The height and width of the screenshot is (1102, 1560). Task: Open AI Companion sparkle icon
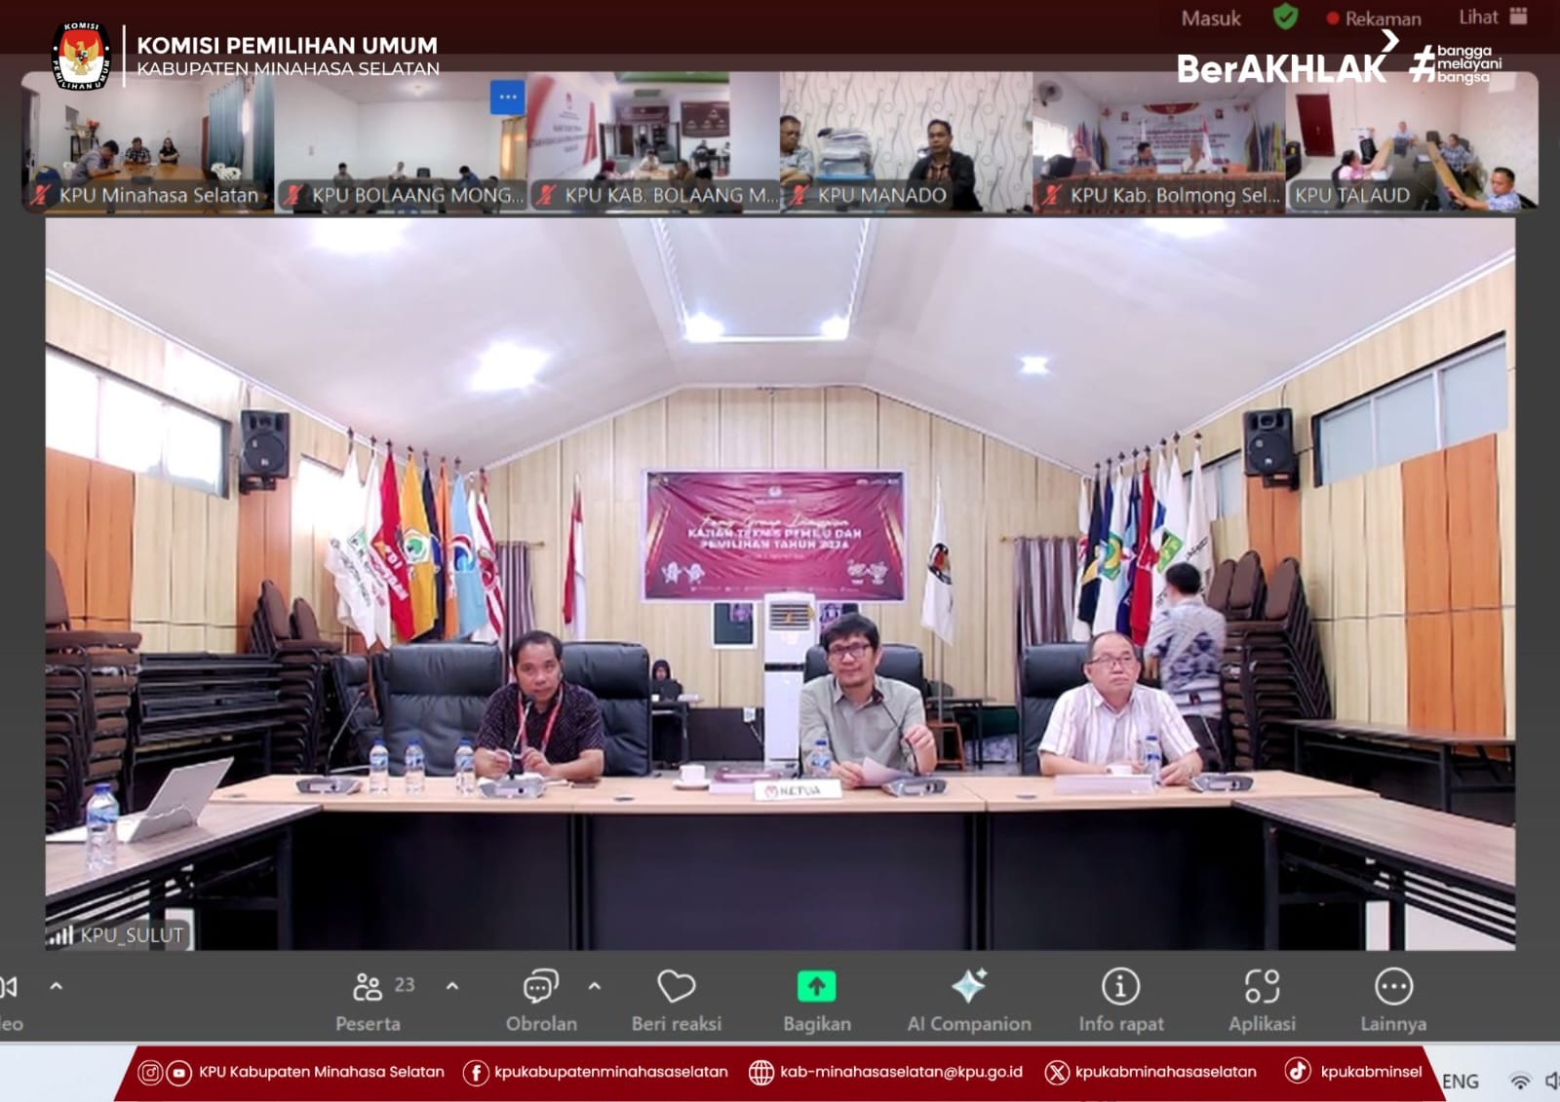point(968,988)
